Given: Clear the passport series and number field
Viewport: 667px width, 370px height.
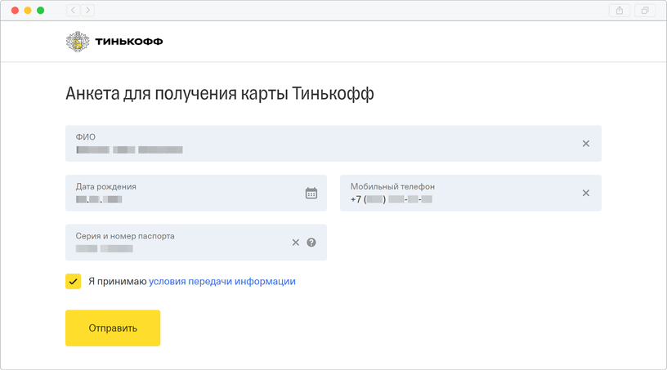Looking at the screenshot, I should [x=296, y=243].
